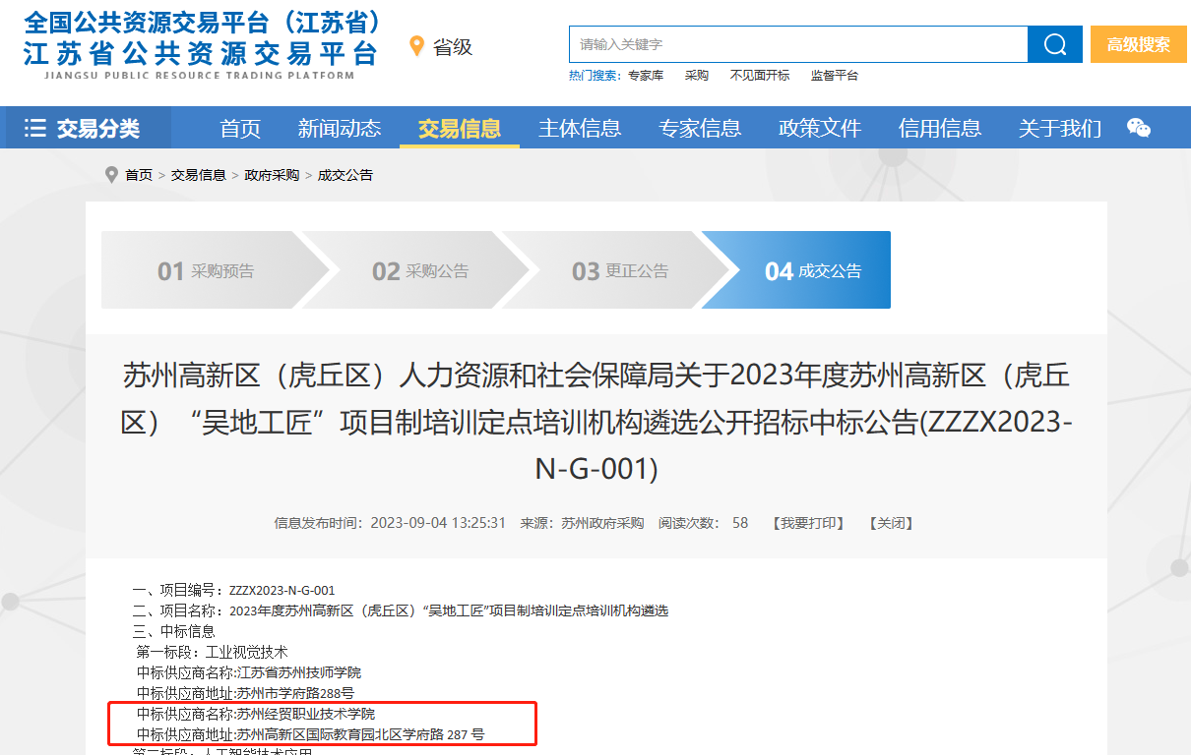The width and height of the screenshot is (1191, 755).
Task: Select step 01 采购预告
Action: pyautogui.click(x=207, y=270)
